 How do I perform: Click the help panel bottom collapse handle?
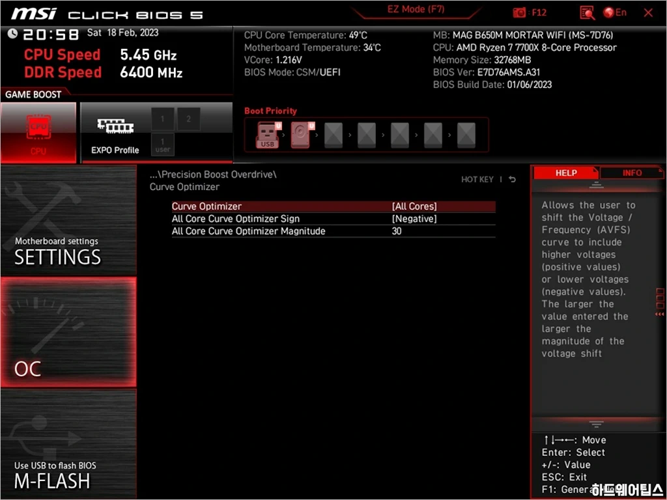coord(596,424)
